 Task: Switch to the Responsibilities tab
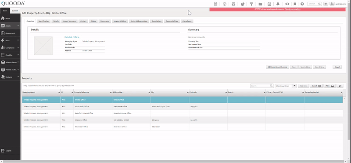click(x=172, y=21)
